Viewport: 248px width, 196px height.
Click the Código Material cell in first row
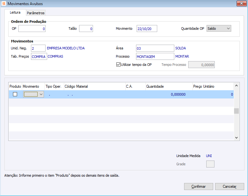click(95, 94)
